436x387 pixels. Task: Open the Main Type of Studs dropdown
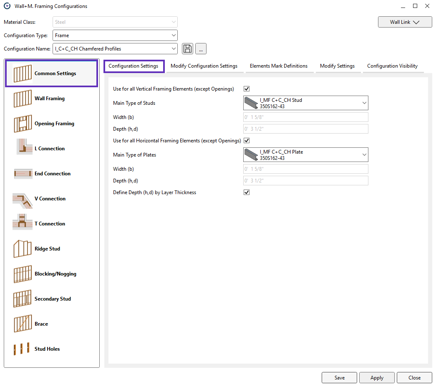point(305,103)
